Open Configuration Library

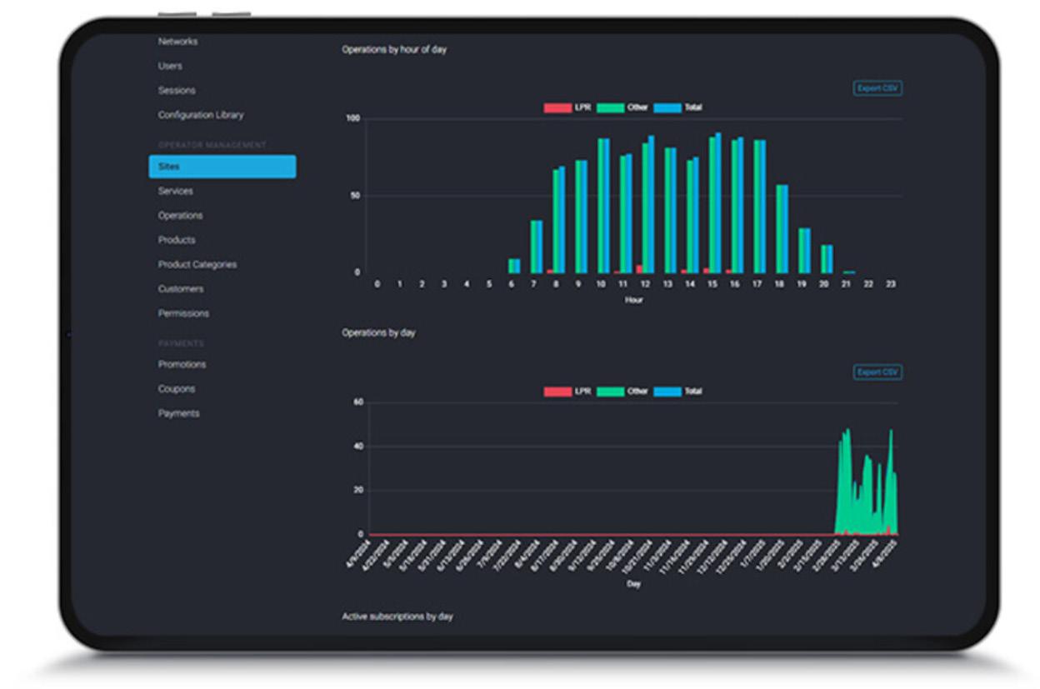[201, 115]
